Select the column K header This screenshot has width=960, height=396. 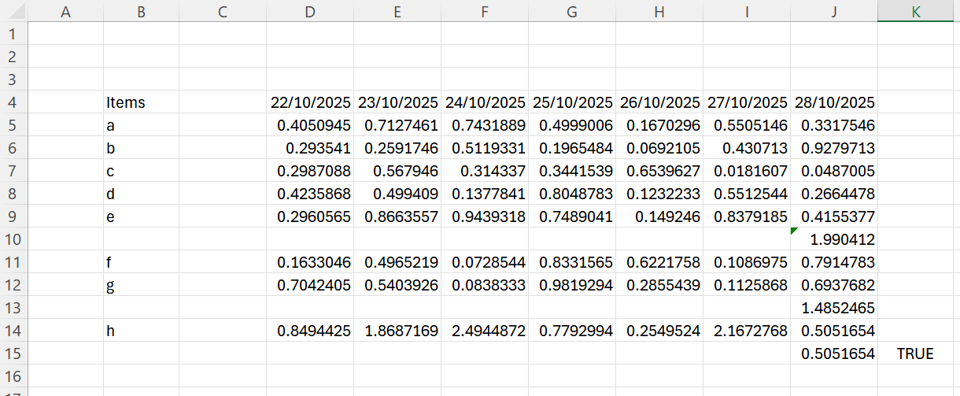(x=918, y=11)
